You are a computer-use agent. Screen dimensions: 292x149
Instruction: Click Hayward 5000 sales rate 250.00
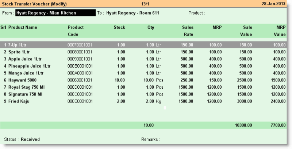tap(187, 80)
